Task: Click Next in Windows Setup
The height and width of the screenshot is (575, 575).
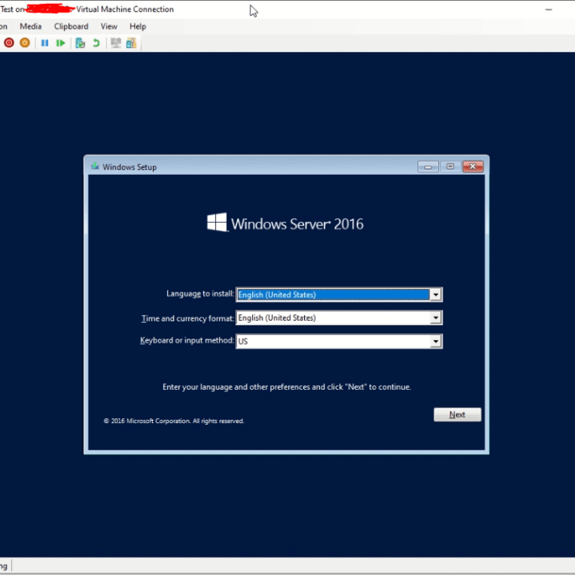Action: tap(458, 414)
